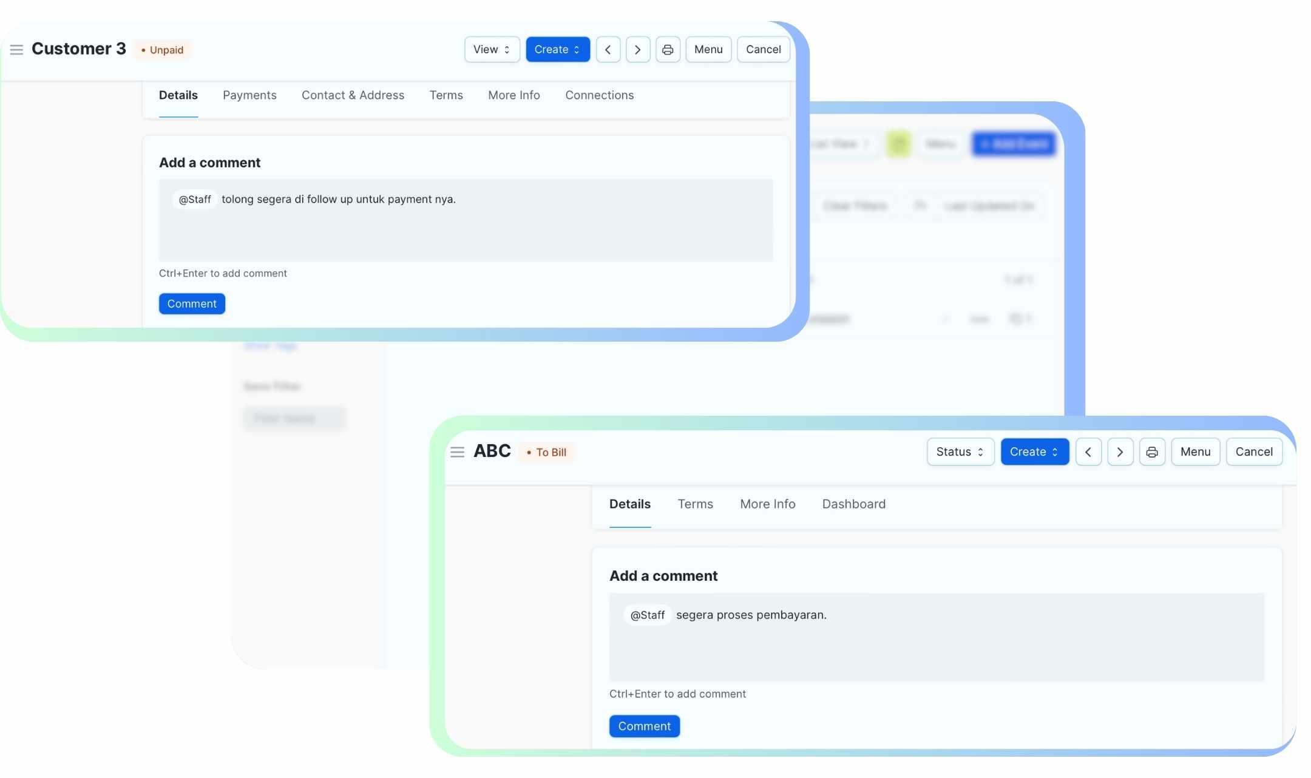This screenshot has height=778, width=1311.
Task: Switch to the Payments tab
Action: point(249,95)
